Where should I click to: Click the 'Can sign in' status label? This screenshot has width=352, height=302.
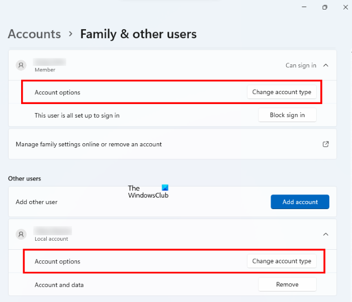coord(301,65)
